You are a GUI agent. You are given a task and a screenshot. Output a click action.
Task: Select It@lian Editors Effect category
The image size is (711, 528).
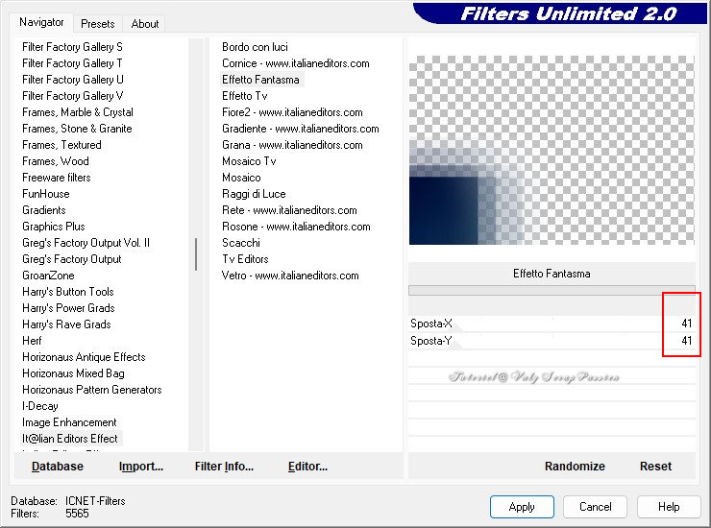pos(70,439)
